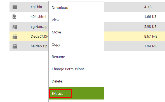165x102 pixels.
Task: Open the 404.shtml file name
Action: click(x=38, y=16)
